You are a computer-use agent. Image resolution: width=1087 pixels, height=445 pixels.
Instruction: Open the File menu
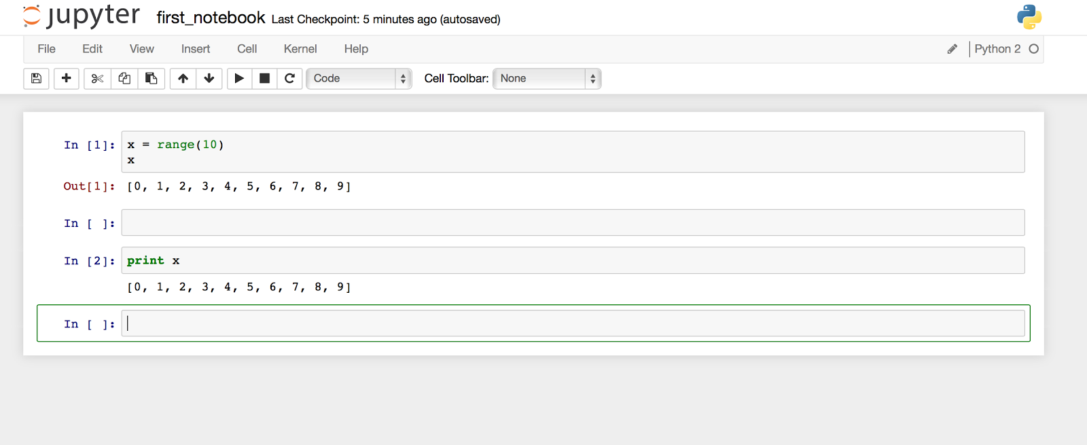46,49
